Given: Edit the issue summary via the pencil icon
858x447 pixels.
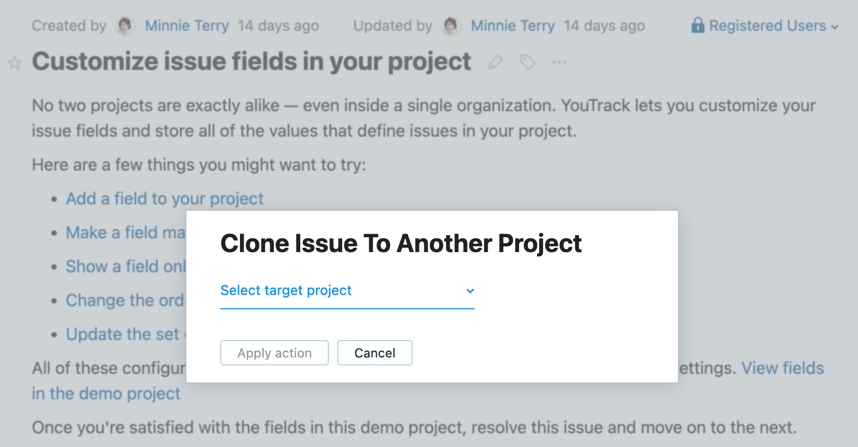Looking at the screenshot, I should pyautogui.click(x=495, y=62).
